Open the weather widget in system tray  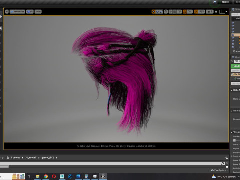click(x=224, y=177)
